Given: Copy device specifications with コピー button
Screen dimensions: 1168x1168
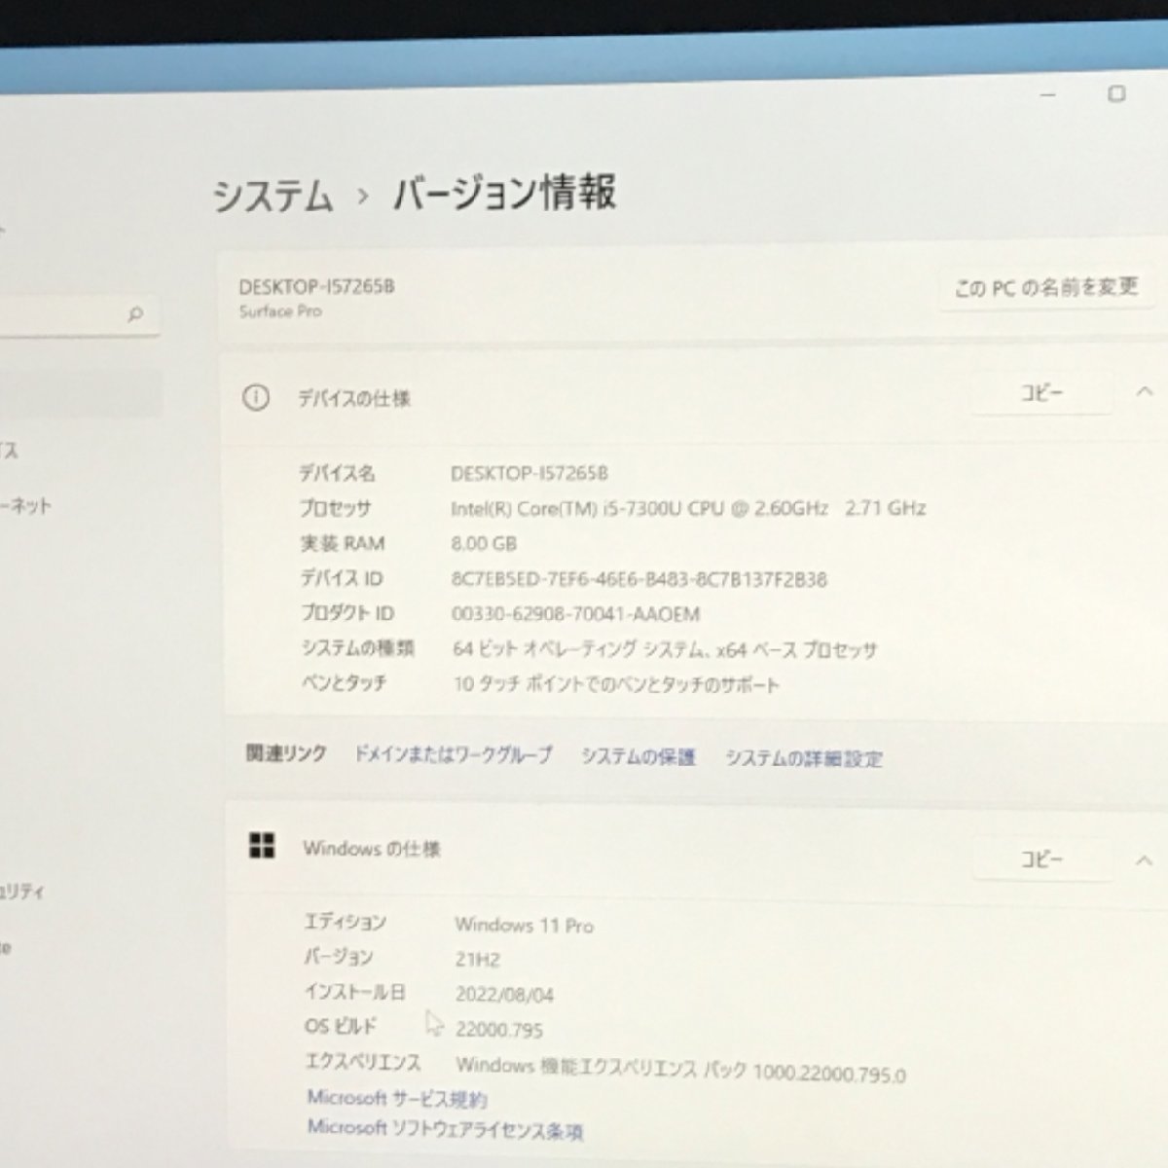Looking at the screenshot, I should (x=1041, y=393).
